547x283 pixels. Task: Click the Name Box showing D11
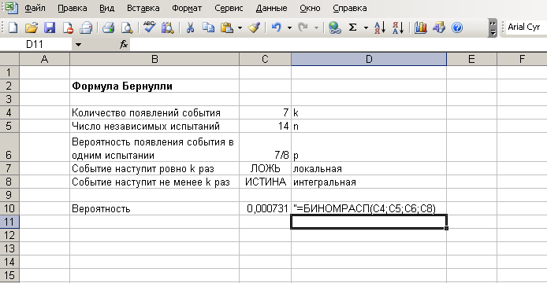coord(36,45)
